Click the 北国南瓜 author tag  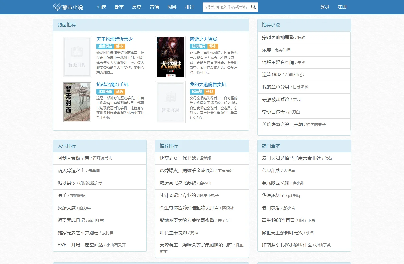pos(105,91)
